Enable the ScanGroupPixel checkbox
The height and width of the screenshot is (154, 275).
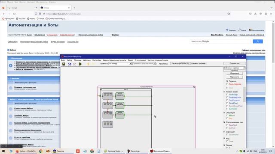(227, 106)
